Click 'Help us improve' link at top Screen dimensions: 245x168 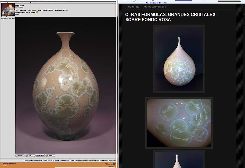tap(156, 3)
